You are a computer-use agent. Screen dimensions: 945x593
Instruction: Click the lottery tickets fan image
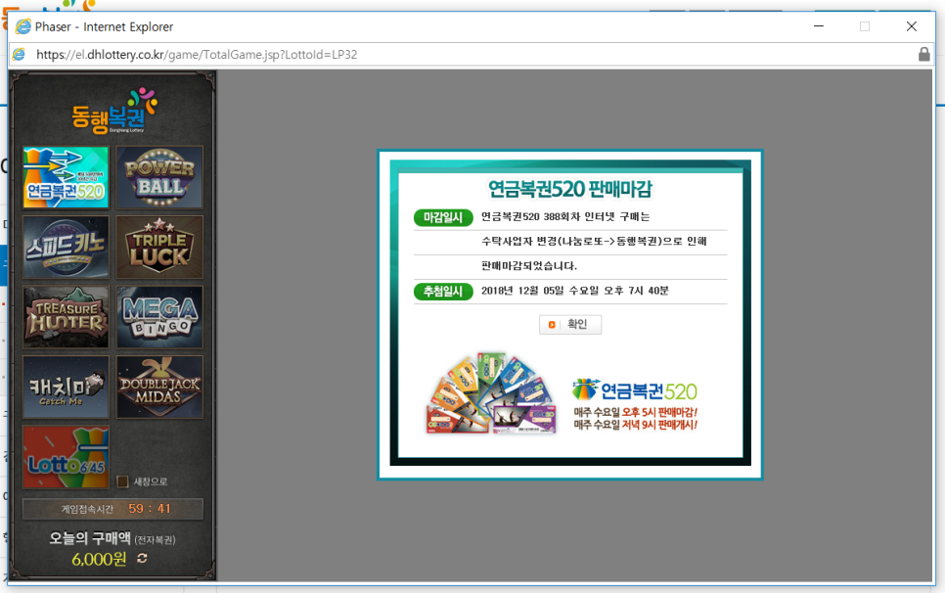pyautogui.click(x=491, y=393)
